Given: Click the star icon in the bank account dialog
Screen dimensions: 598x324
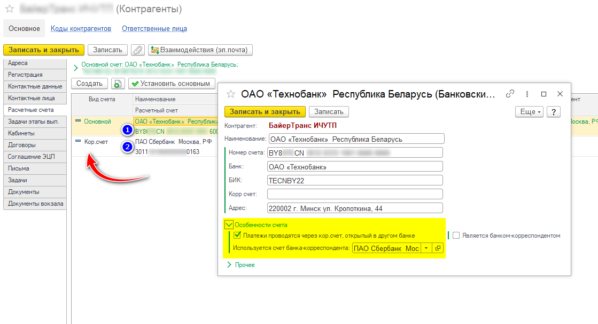Looking at the screenshot, I should pyautogui.click(x=231, y=94).
